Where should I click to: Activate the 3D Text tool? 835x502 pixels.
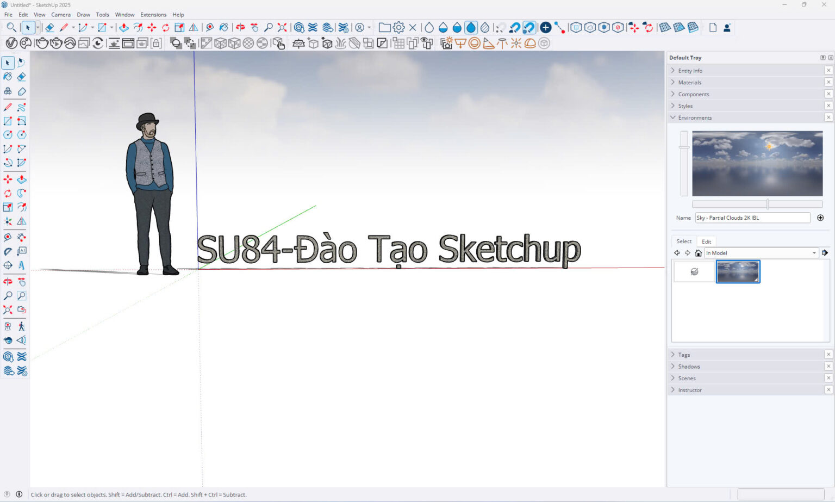(x=21, y=265)
